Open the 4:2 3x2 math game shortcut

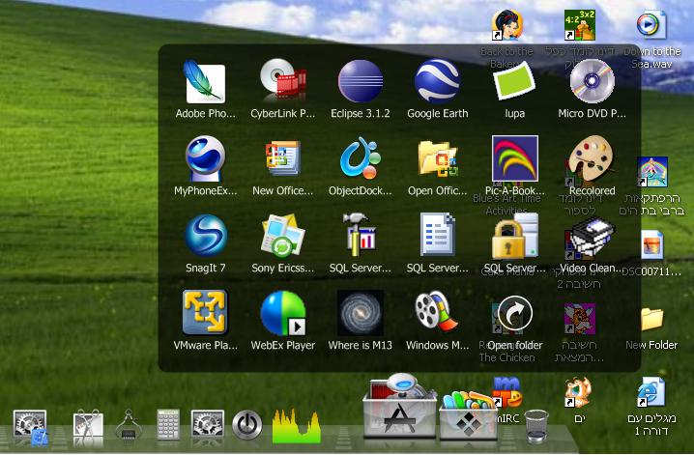click(x=580, y=25)
